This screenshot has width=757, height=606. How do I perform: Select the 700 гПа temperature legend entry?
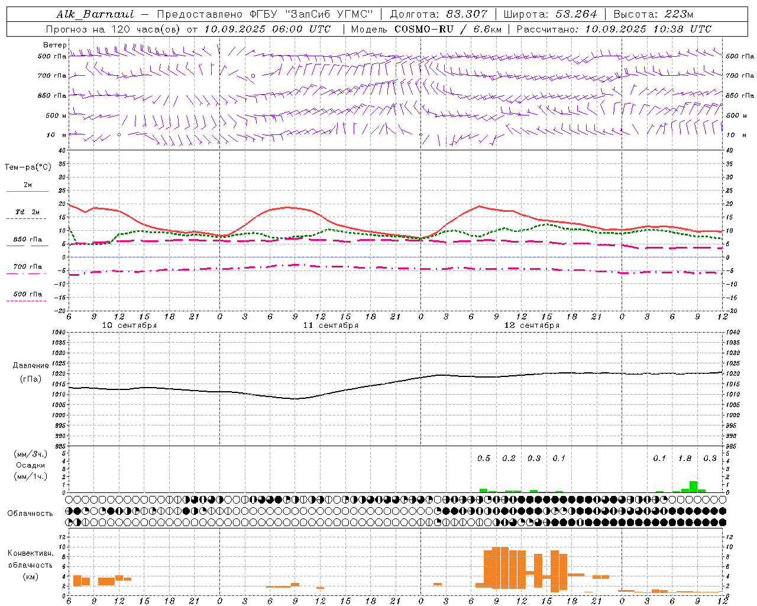(27, 269)
